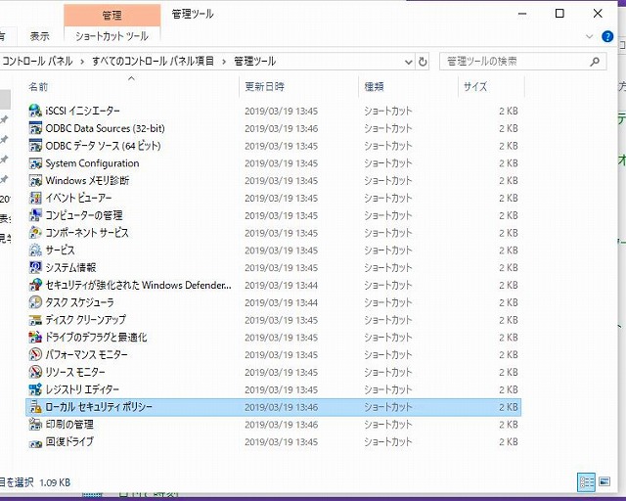The width and height of the screenshot is (626, 501).
Task: Select the サービス name text
Action: pyautogui.click(x=60, y=250)
